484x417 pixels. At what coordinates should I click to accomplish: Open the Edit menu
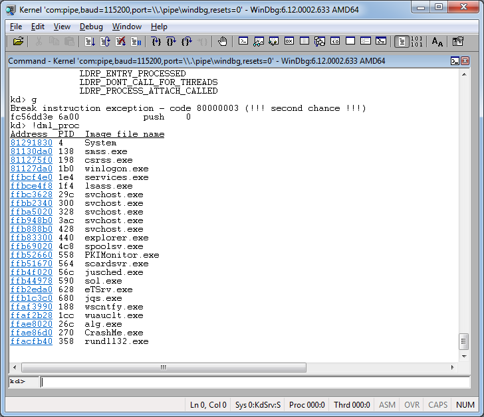(x=38, y=27)
